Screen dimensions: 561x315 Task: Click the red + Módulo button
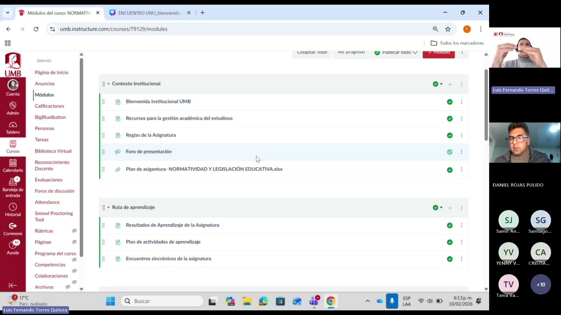point(439,52)
